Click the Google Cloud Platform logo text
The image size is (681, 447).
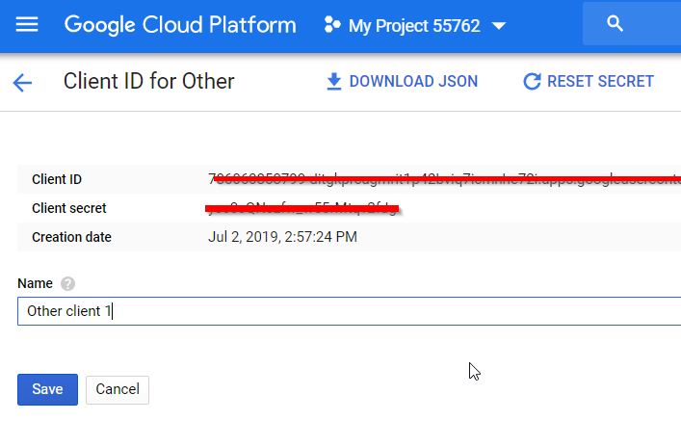click(x=180, y=25)
